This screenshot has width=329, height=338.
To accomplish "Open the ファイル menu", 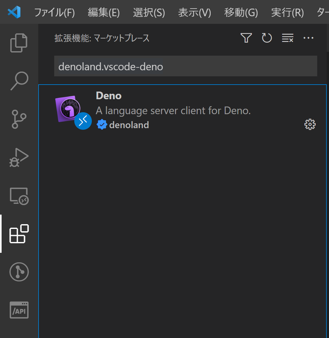I will point(54,12).
